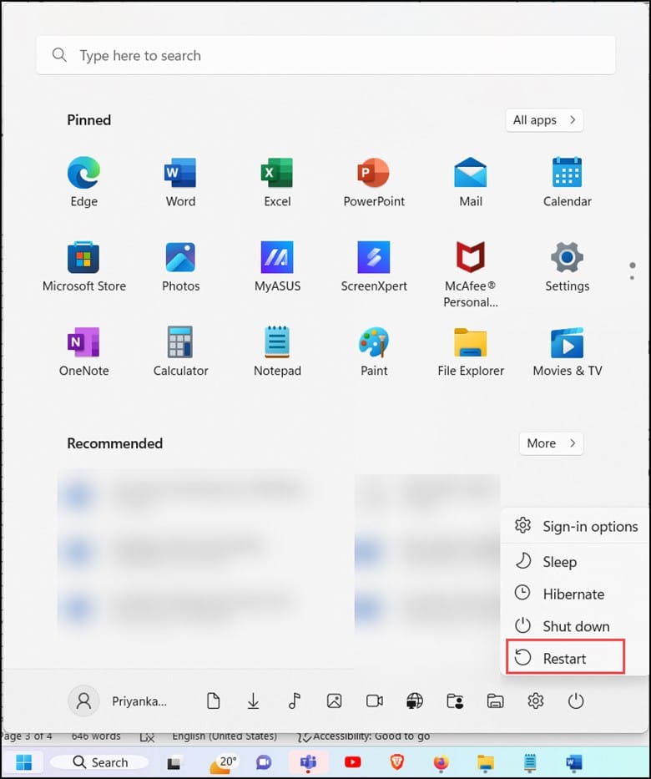Launch Word from the Pinned section
Screen dimensions: 651x779
(x=180, y=182)
